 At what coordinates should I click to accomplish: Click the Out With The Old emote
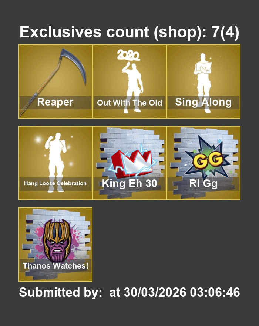pos(129,81)
